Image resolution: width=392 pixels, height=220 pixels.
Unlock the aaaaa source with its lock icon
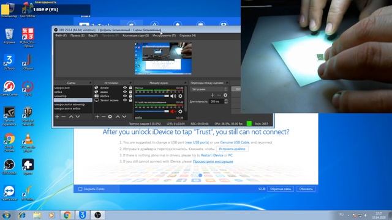point(130,92)
